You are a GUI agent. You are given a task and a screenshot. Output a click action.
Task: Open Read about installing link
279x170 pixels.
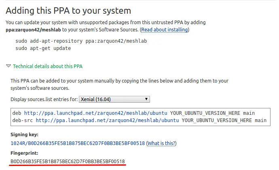click(x=165, y=29)
